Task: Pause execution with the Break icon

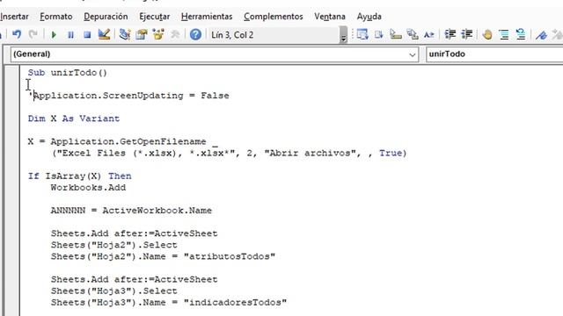Action: (70, 35)
